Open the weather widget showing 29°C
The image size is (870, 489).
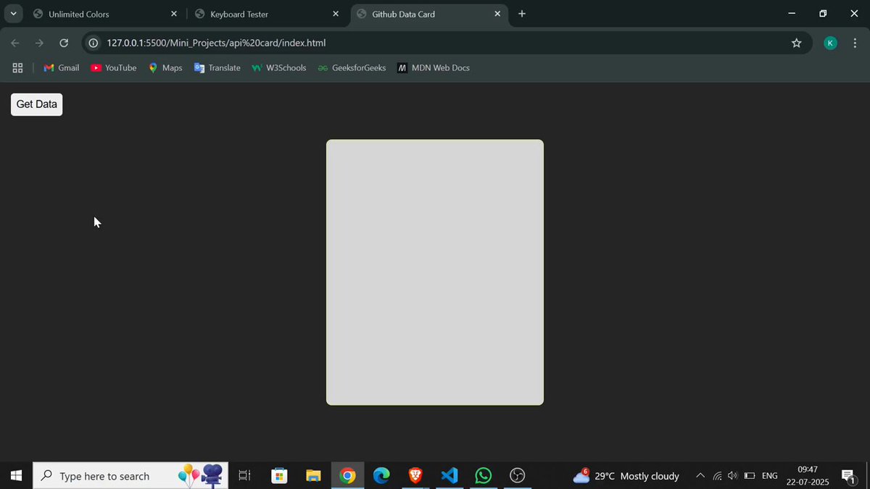click(x=627, y=476)
